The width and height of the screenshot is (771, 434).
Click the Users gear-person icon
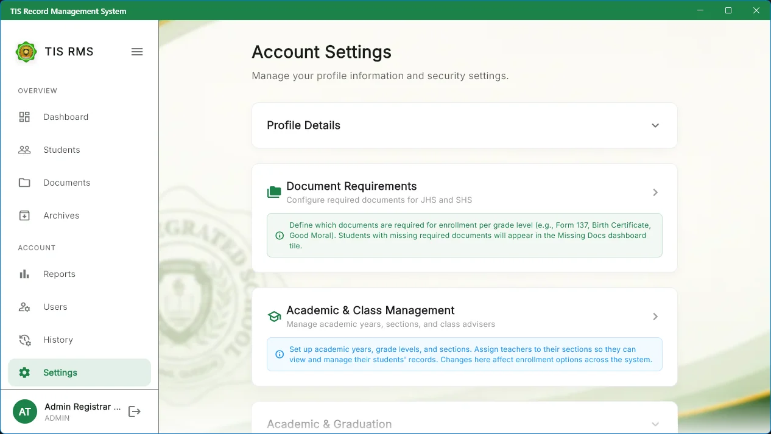pos(24,307)
